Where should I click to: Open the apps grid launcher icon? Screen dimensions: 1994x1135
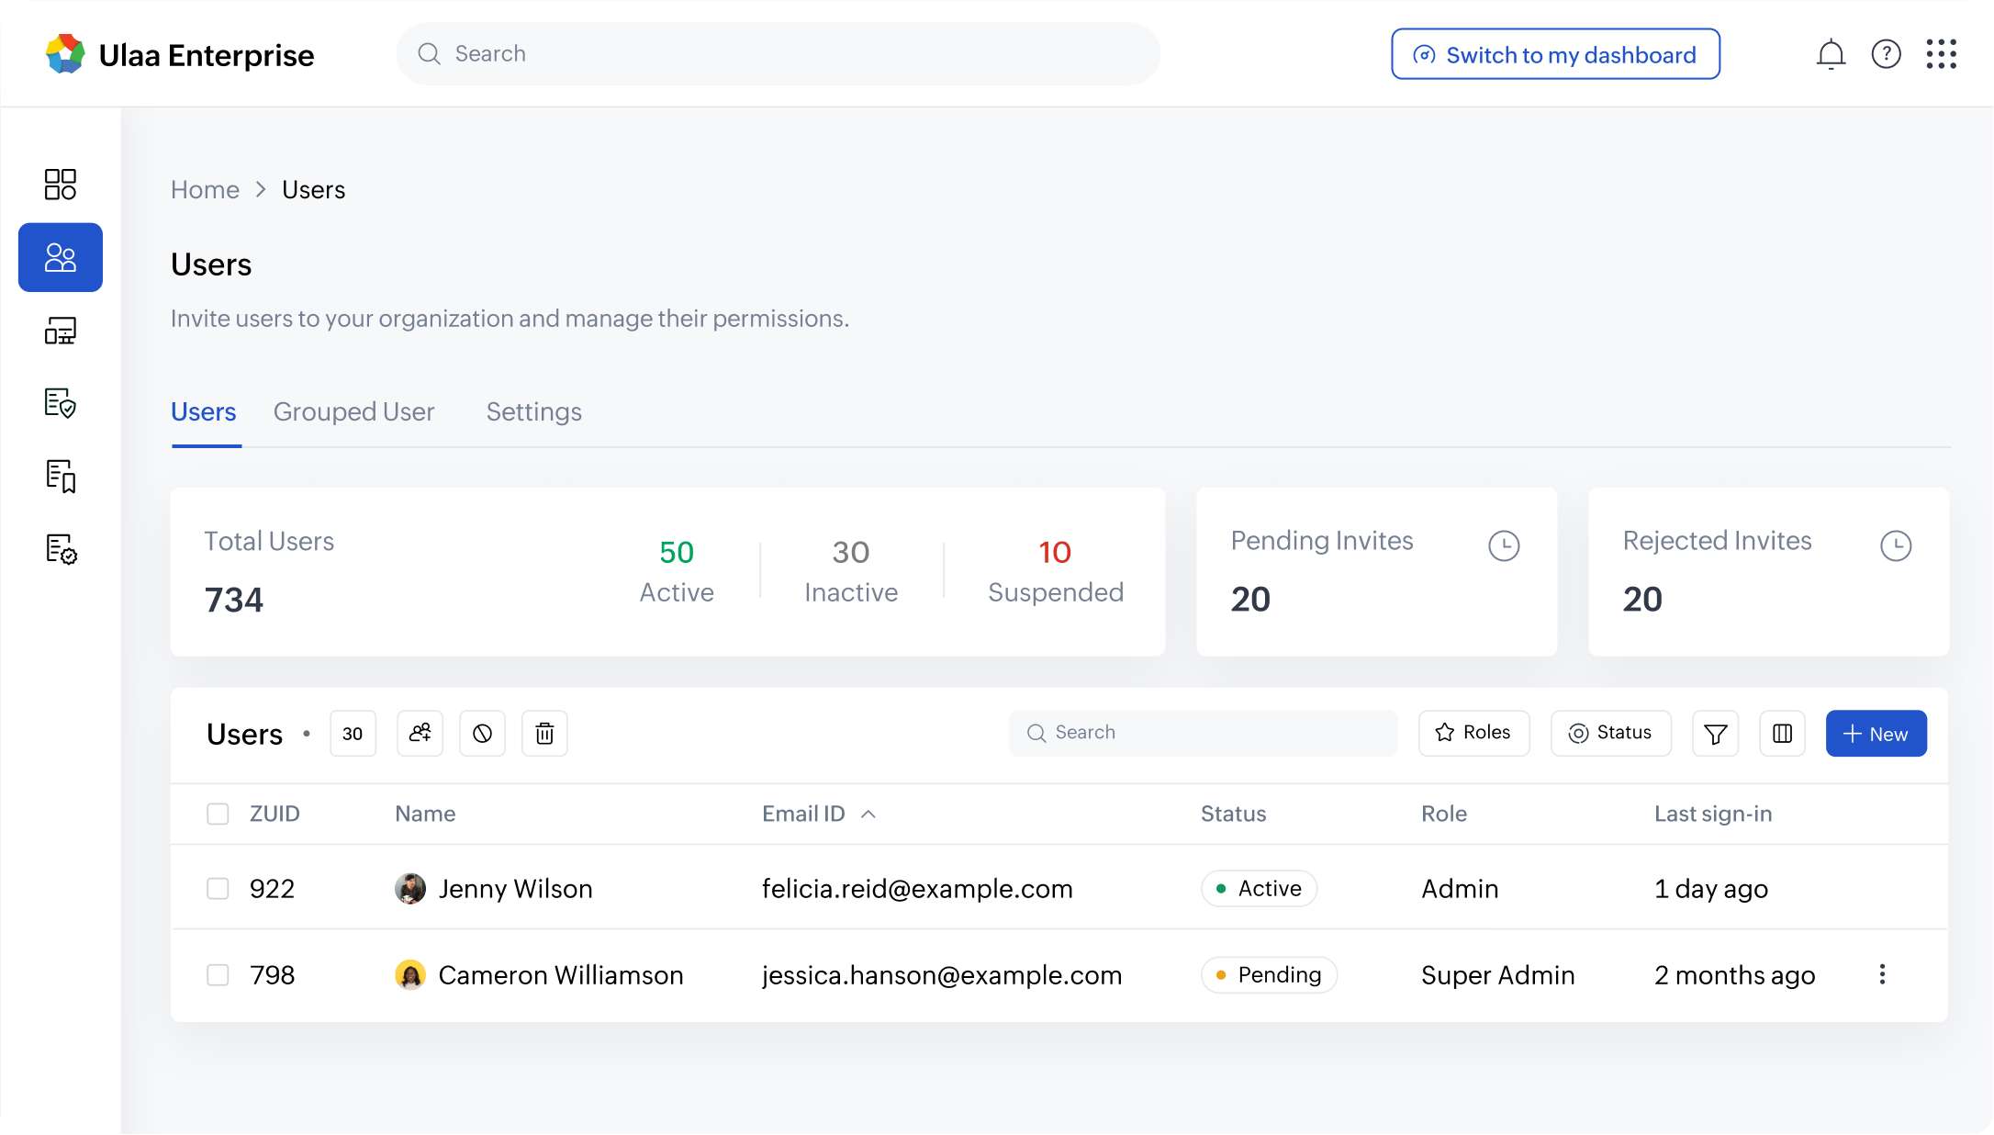[x=1941, y=54]
